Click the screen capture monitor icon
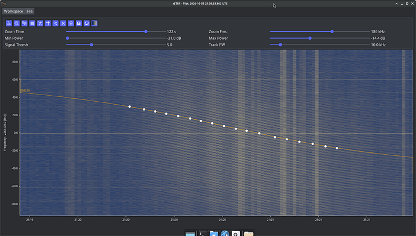The image size is (416, 236). point(86,23)
